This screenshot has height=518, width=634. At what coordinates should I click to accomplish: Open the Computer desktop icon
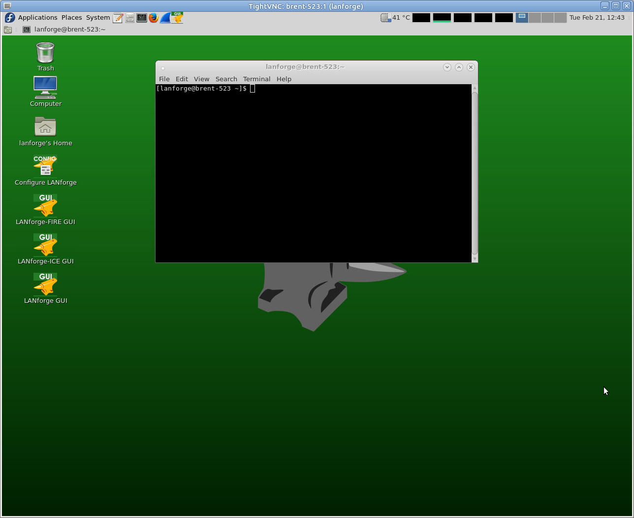point(45,92)
